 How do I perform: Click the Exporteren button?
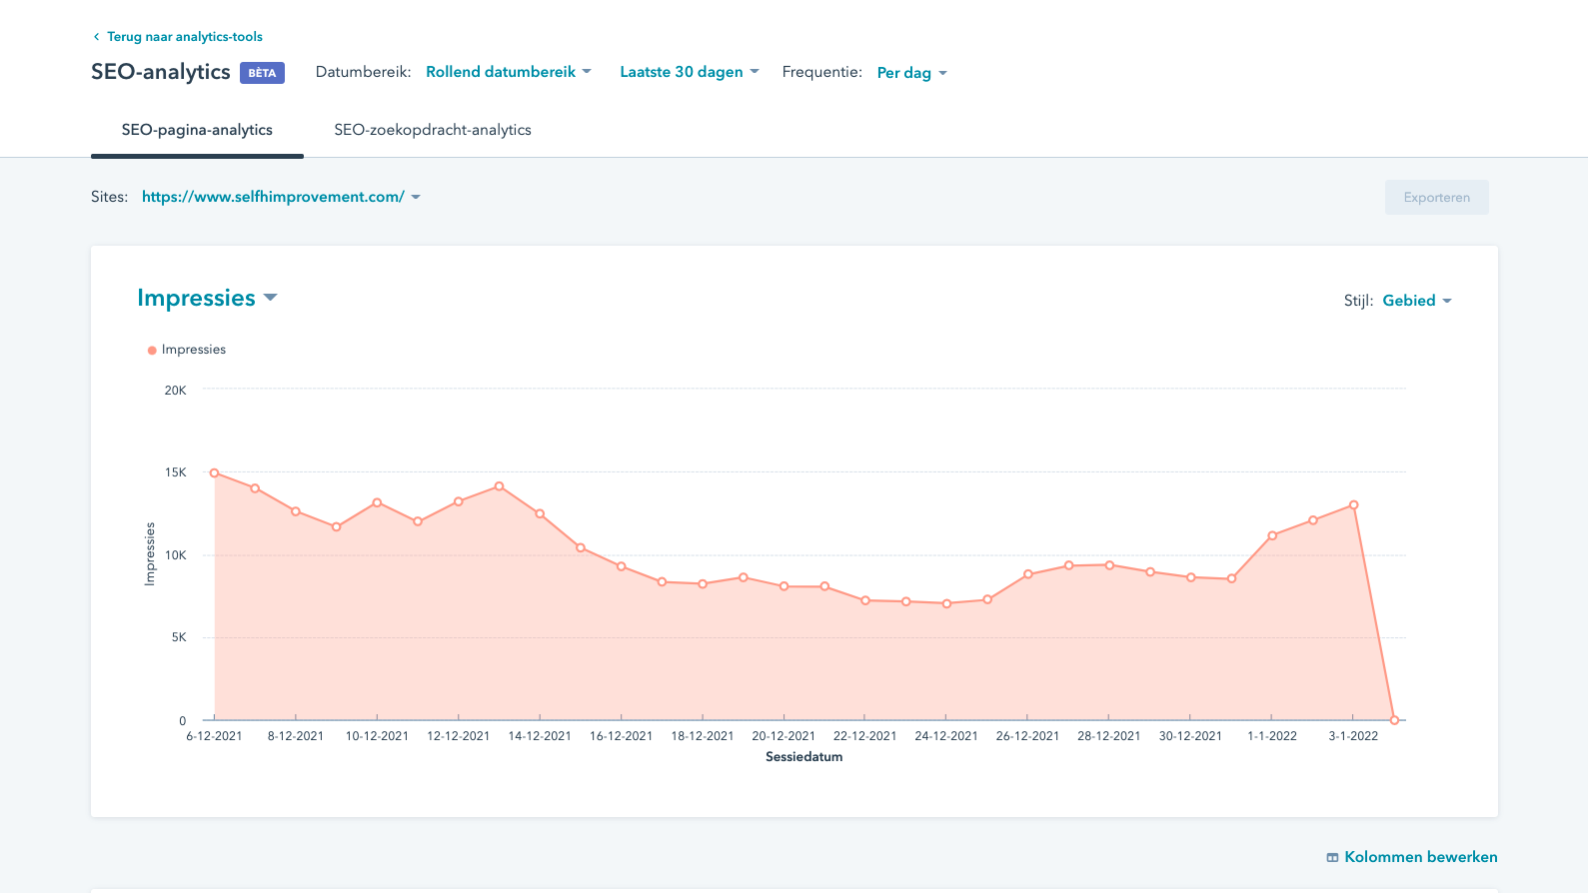pos(1436,198)
